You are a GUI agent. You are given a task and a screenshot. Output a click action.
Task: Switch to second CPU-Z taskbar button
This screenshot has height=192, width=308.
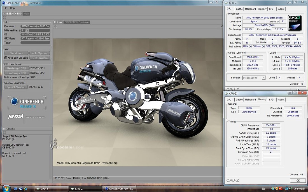(85, 189)
